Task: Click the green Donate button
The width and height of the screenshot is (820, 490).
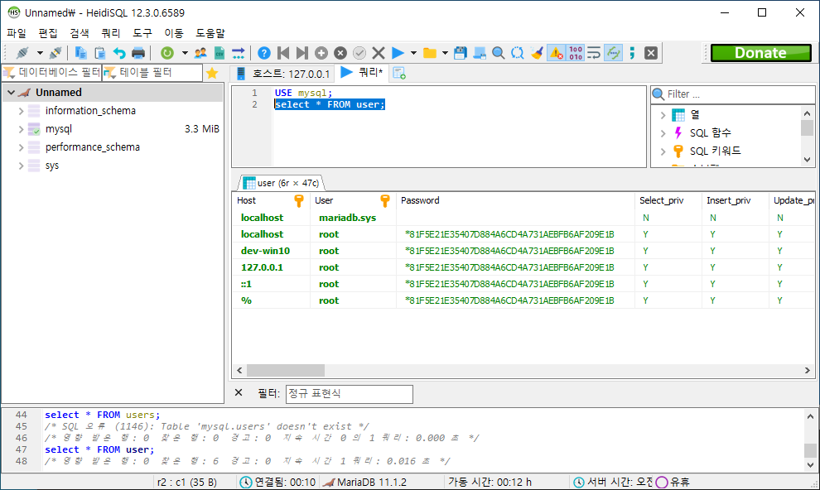Action: pyautogui.click(x=761, y=53)
